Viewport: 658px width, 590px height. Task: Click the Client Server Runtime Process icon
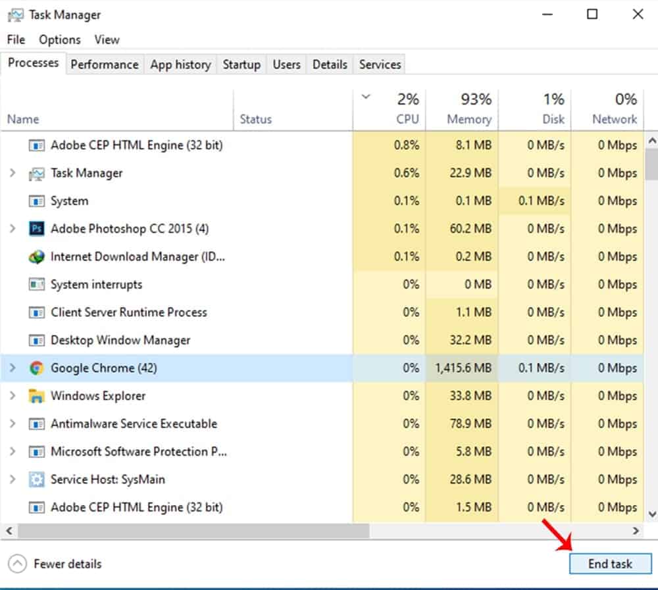36,312
